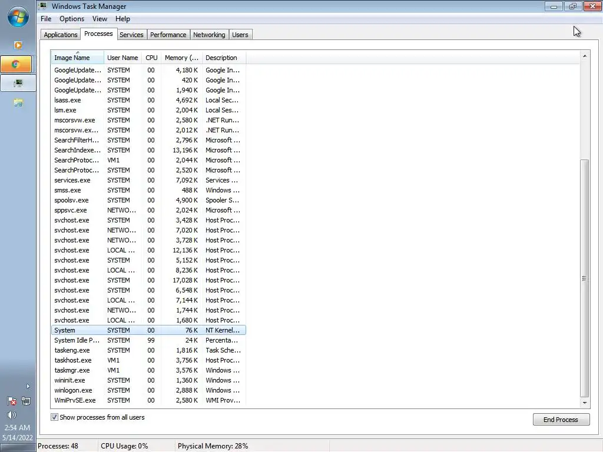Select Task Manager taskbar icon

18,83
